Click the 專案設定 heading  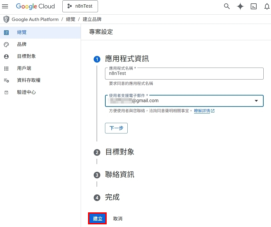point(101,32)
